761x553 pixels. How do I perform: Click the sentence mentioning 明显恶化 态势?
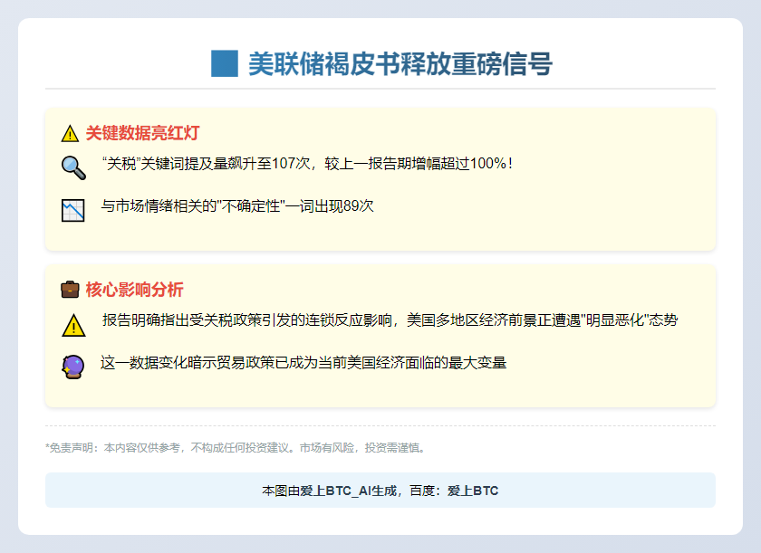tap(390, 320)
